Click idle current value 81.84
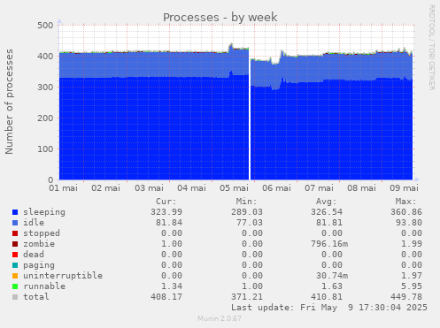Viewport: 440px width, 328px height. [169, 223]
